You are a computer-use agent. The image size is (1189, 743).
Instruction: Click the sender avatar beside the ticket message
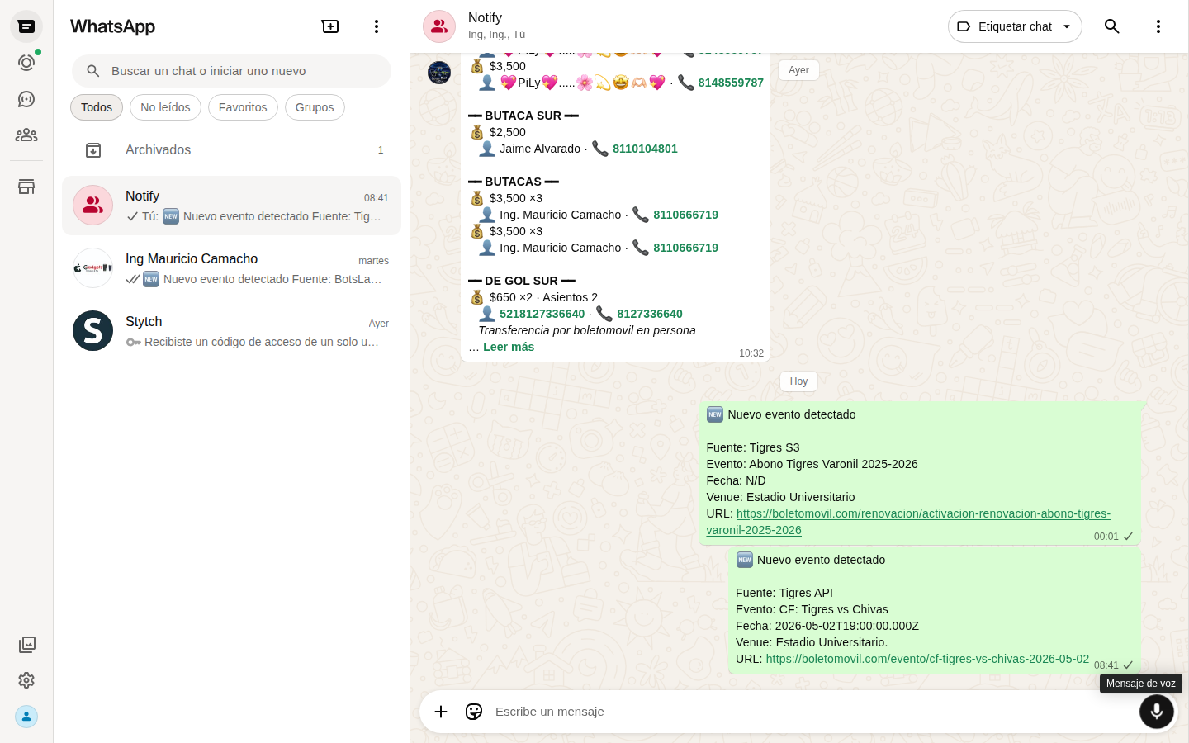tap(439, 73)
